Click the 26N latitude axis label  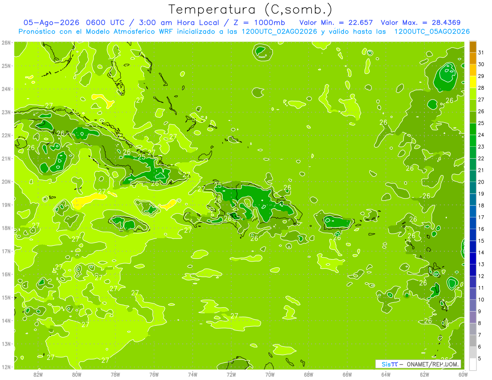[6, 43]
